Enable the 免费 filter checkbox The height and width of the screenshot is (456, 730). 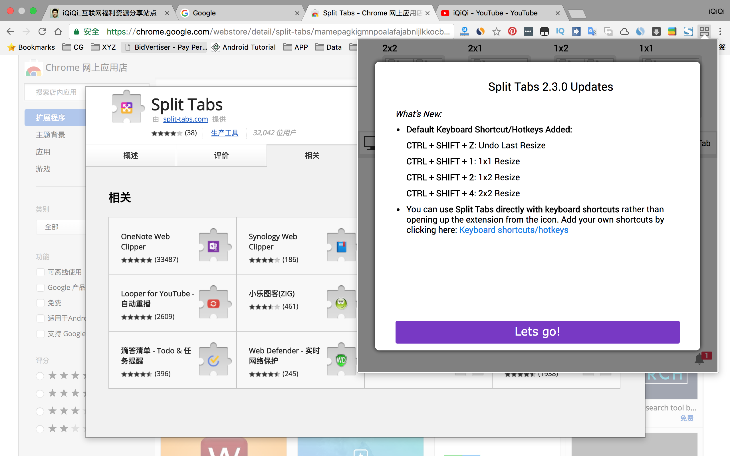coord(41,303)
